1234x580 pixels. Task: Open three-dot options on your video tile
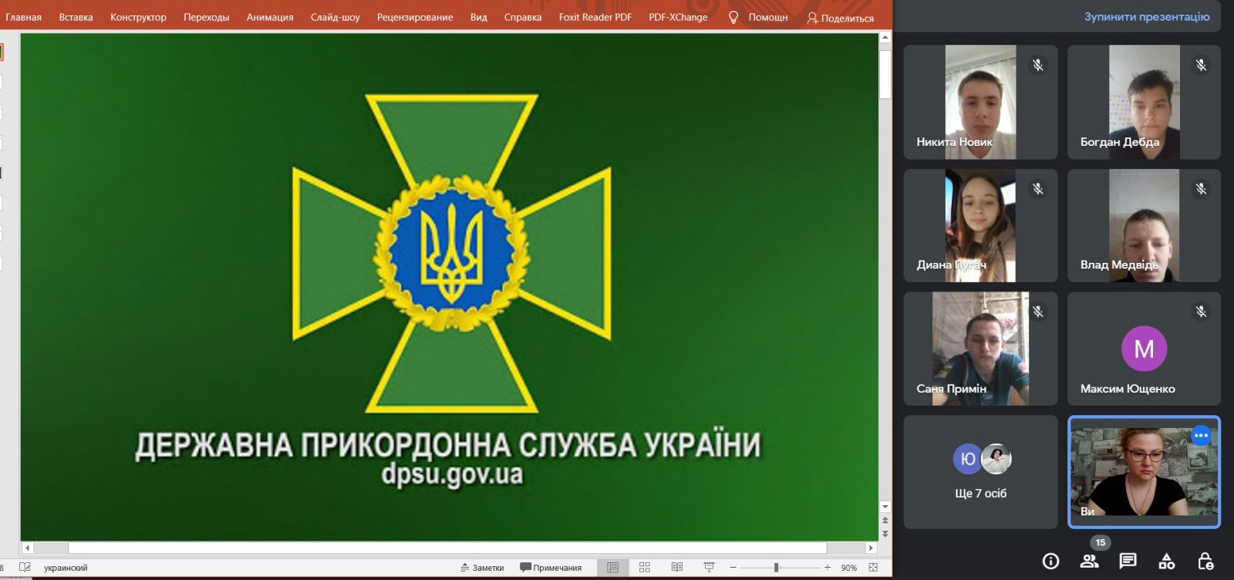[x=1201, y=436]
